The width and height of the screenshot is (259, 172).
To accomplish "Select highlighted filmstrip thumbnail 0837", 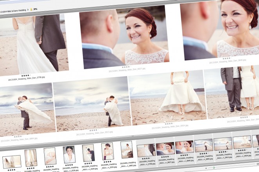I will [x=165, y=149].
